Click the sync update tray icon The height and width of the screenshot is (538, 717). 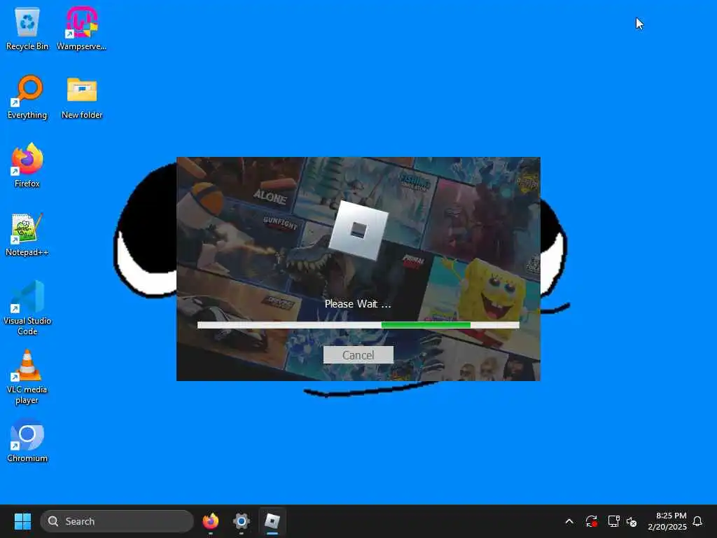point(591,521)
